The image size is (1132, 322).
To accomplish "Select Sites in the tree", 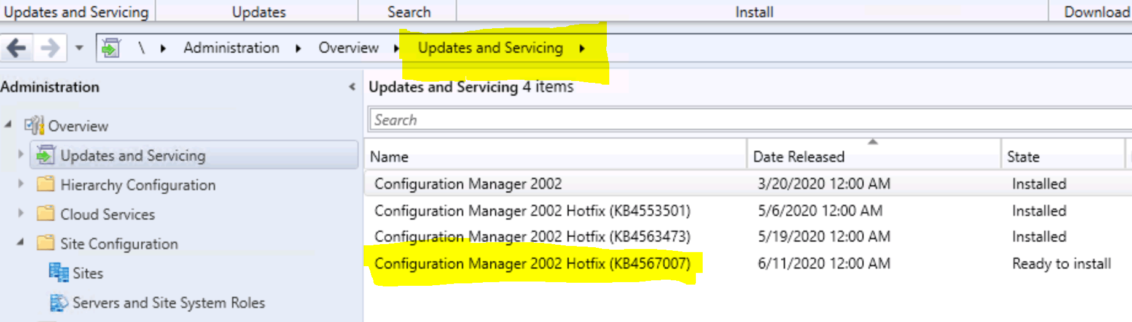I will 88,274.
